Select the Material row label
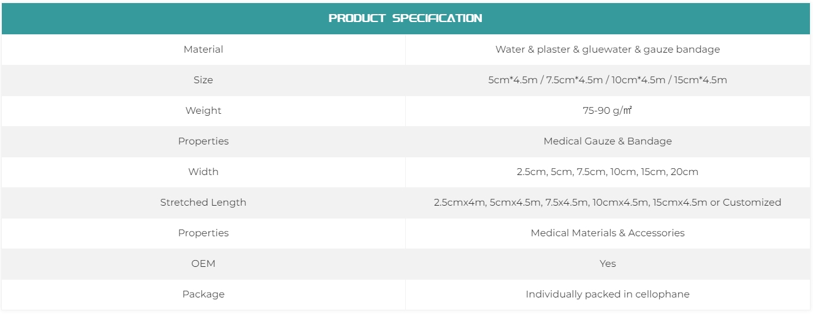The width and height of the screenshot is (813, 314). coord(203,50)
